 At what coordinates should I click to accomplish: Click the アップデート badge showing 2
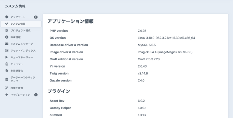pyautogui.click(x=36, y=17)
